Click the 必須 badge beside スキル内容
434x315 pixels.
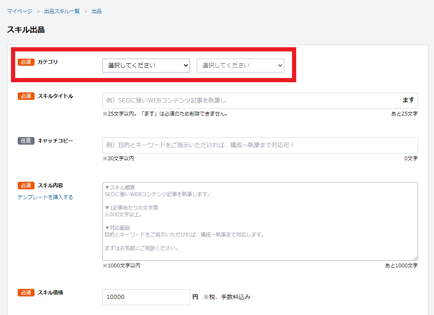tap(26, 186)
